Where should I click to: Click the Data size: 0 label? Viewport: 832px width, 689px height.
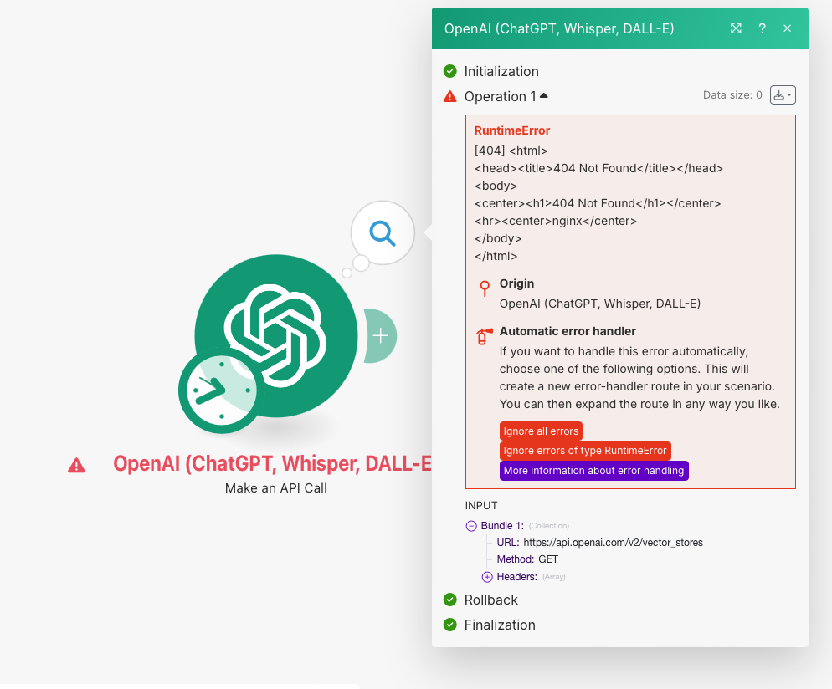pos(732,95)
